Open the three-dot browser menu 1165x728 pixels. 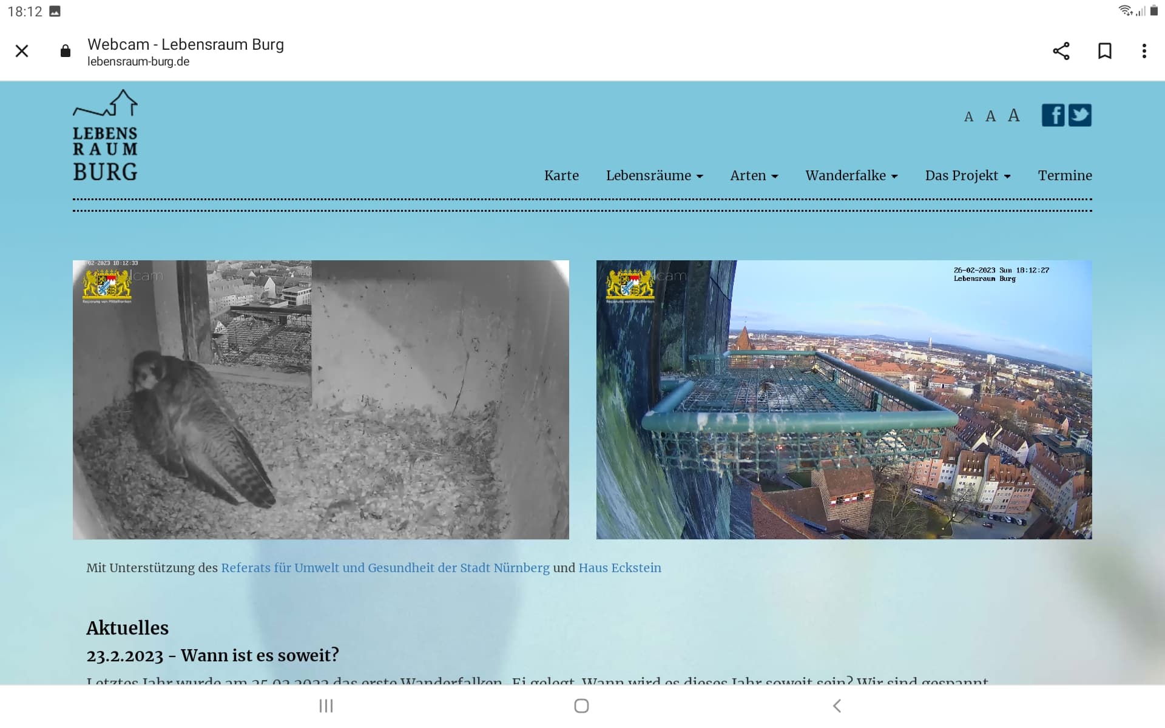(x=1144, y=51)
